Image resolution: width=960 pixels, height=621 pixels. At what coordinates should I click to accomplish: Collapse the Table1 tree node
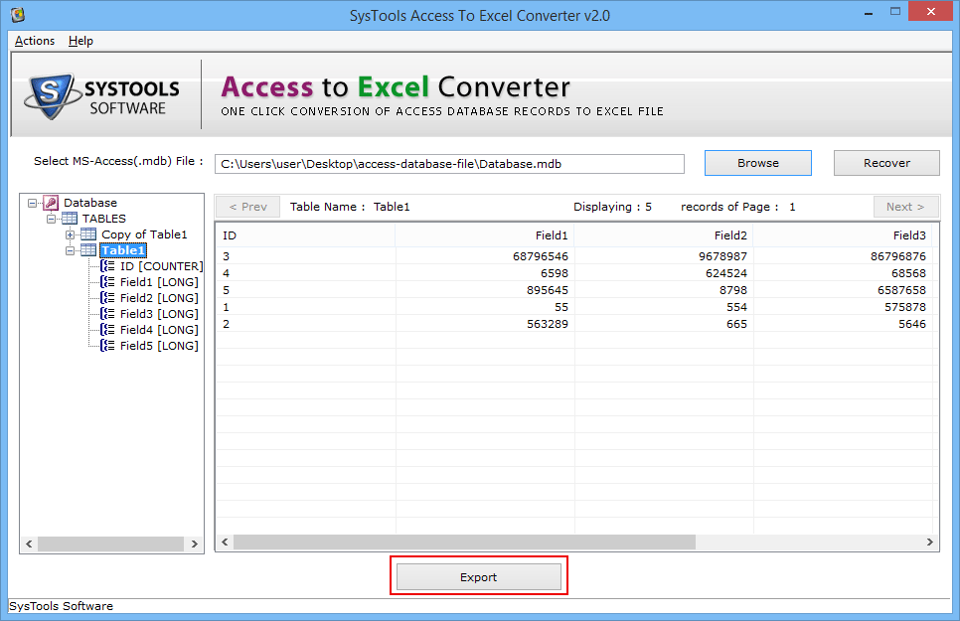click(x=69, y=250)
